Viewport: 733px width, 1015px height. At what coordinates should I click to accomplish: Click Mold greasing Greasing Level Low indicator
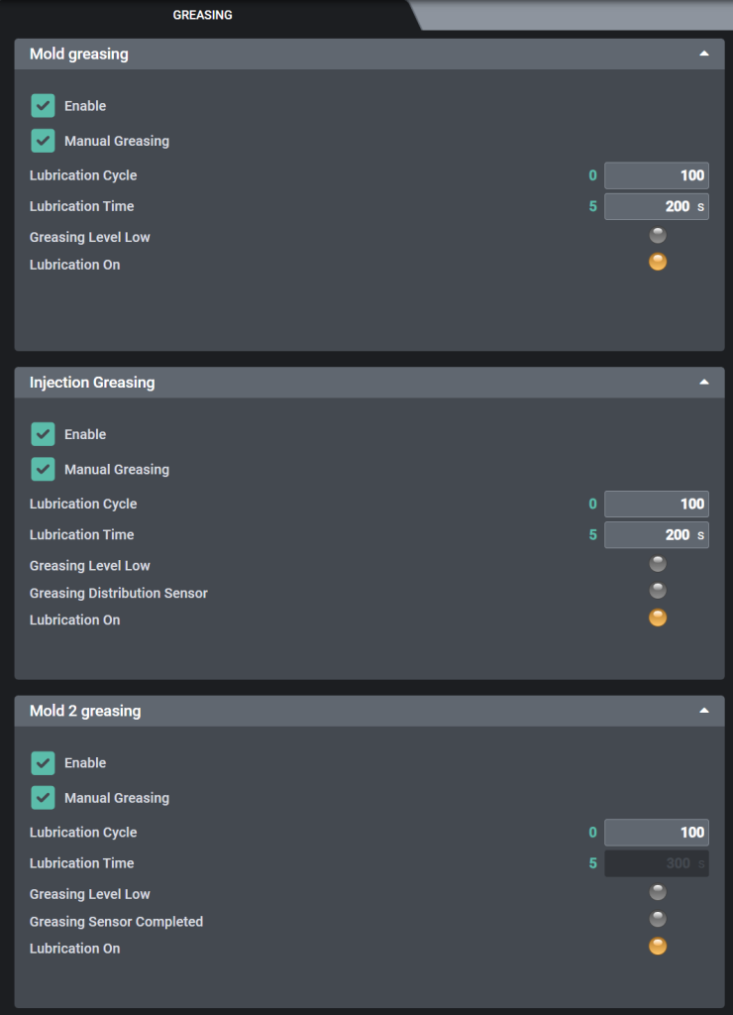point(658,236)
